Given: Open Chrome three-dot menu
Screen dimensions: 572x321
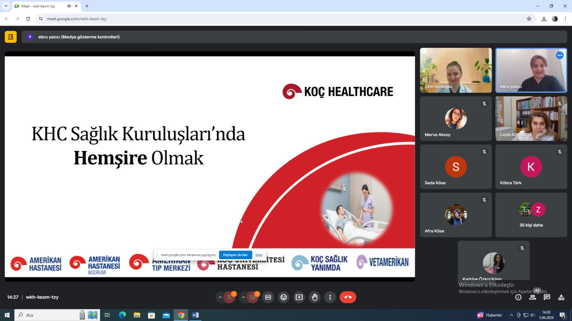Looking at the screenshot, I should click(x=565, y=19).
